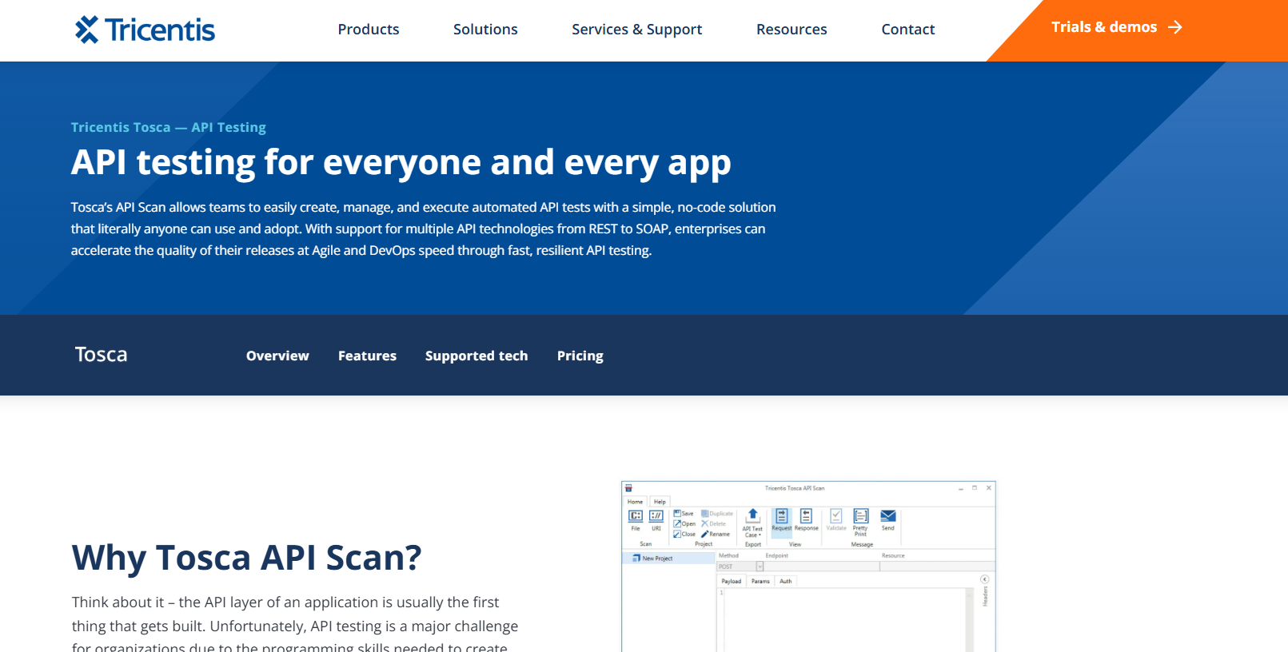Click Rename in the API Scan Project group

tap(716, 534)
